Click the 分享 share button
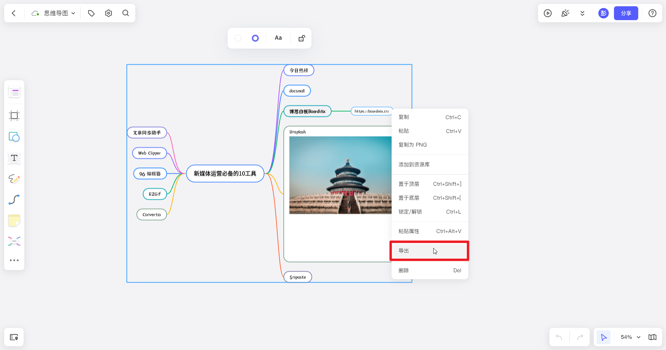Screen dimensions: 666x350 click(626, 13)
